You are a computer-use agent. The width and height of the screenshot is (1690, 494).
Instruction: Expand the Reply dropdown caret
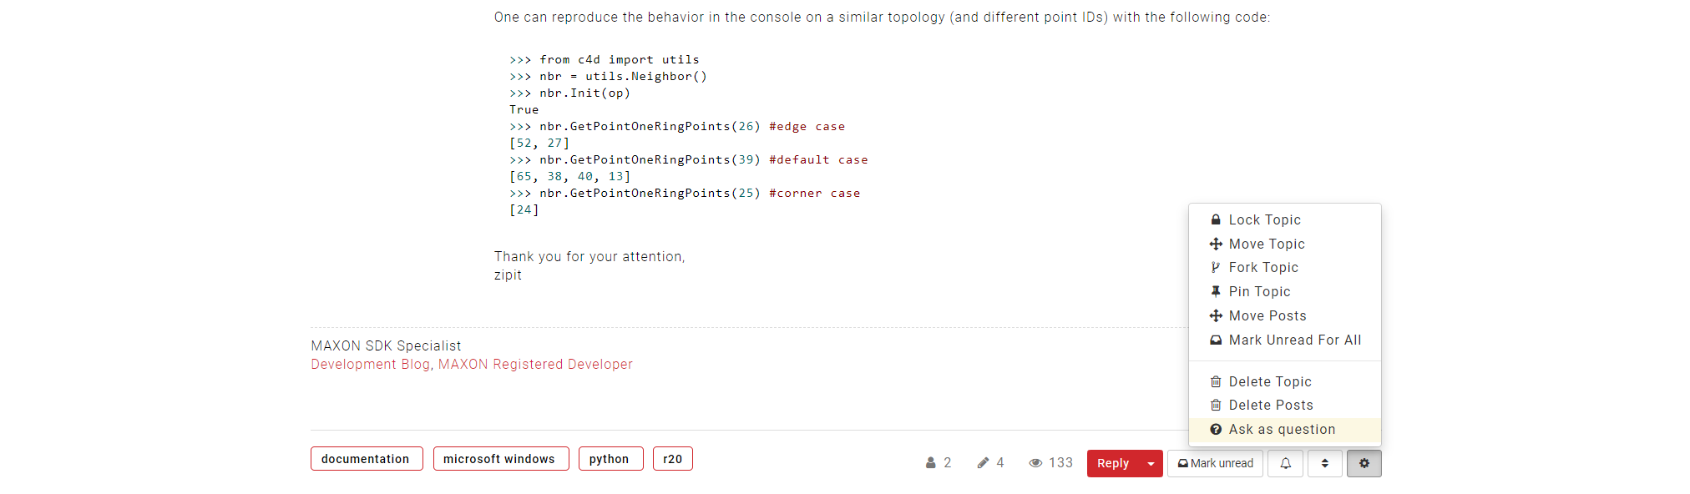pyautogui.click(x=1151, y=463)
